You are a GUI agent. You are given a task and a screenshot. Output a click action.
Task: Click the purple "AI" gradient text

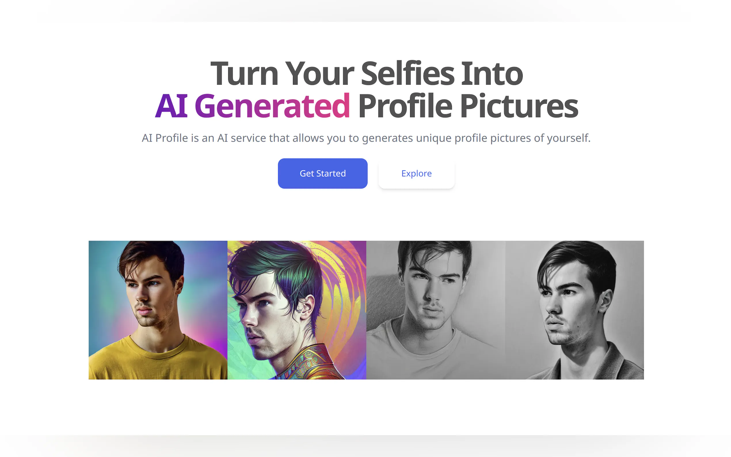171,106
